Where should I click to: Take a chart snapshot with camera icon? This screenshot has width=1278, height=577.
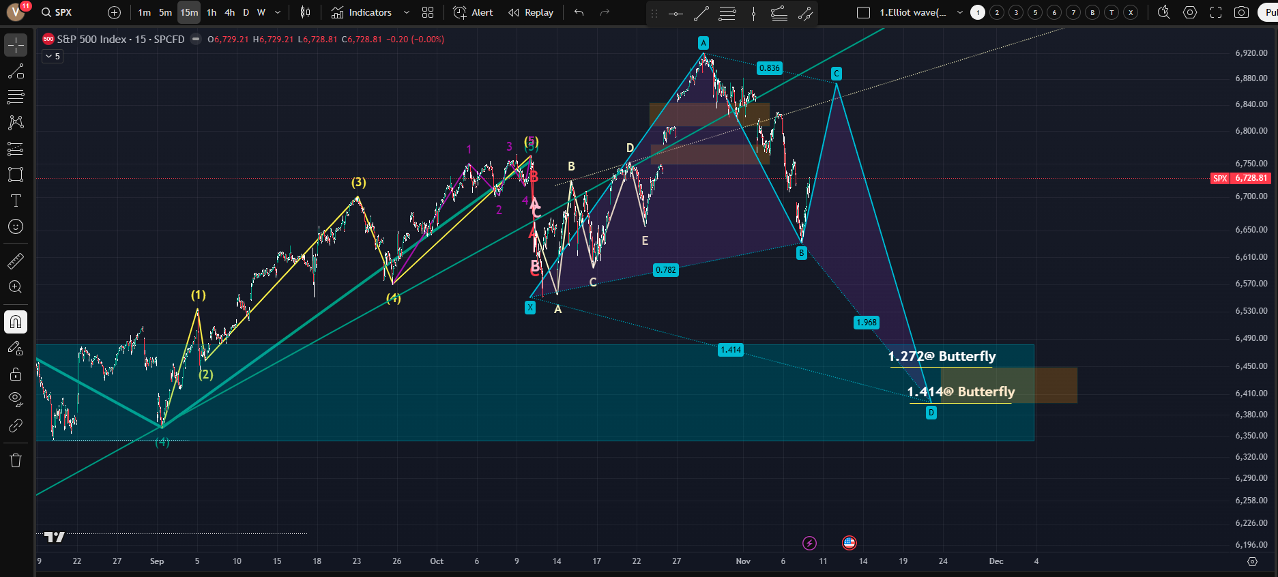pos(1242,12)
